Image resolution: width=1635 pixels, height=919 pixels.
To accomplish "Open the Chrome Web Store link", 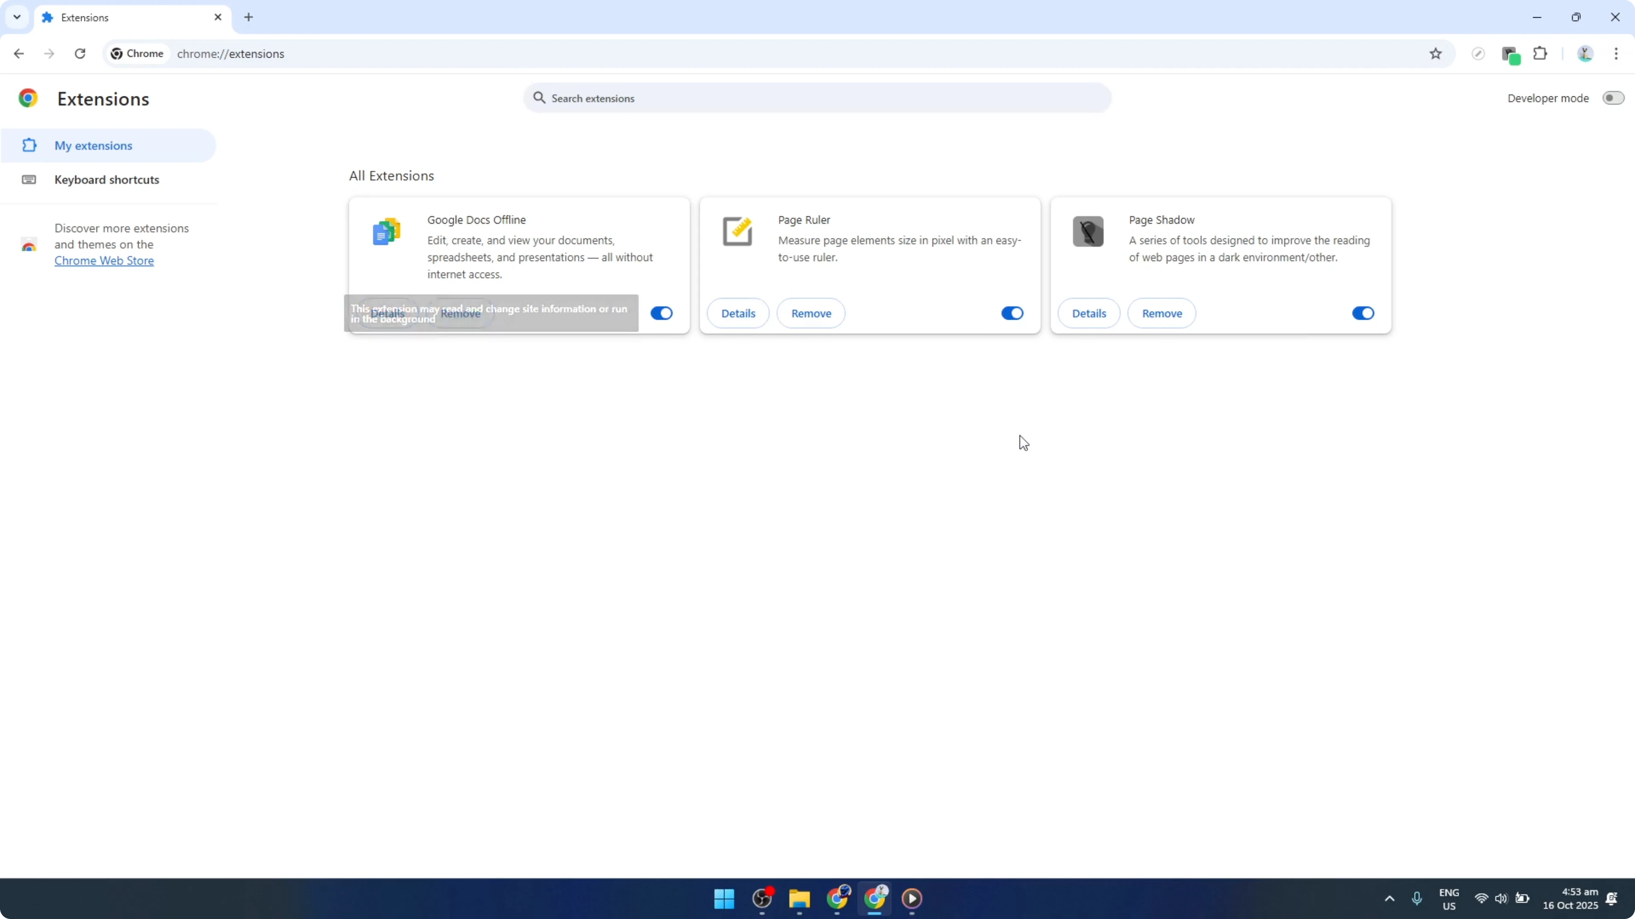I will pyautogui.click(x=104, y=260).
